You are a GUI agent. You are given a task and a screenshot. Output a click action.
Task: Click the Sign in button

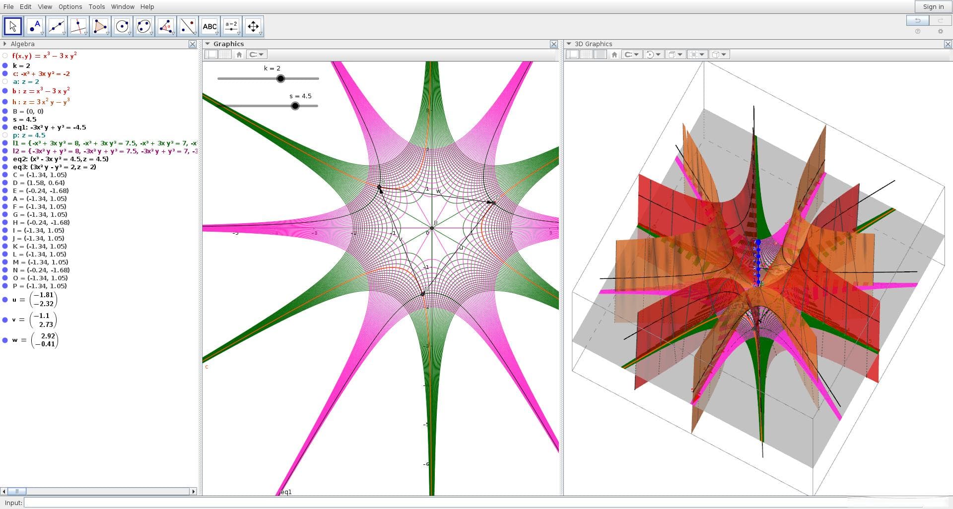point(933,6)
